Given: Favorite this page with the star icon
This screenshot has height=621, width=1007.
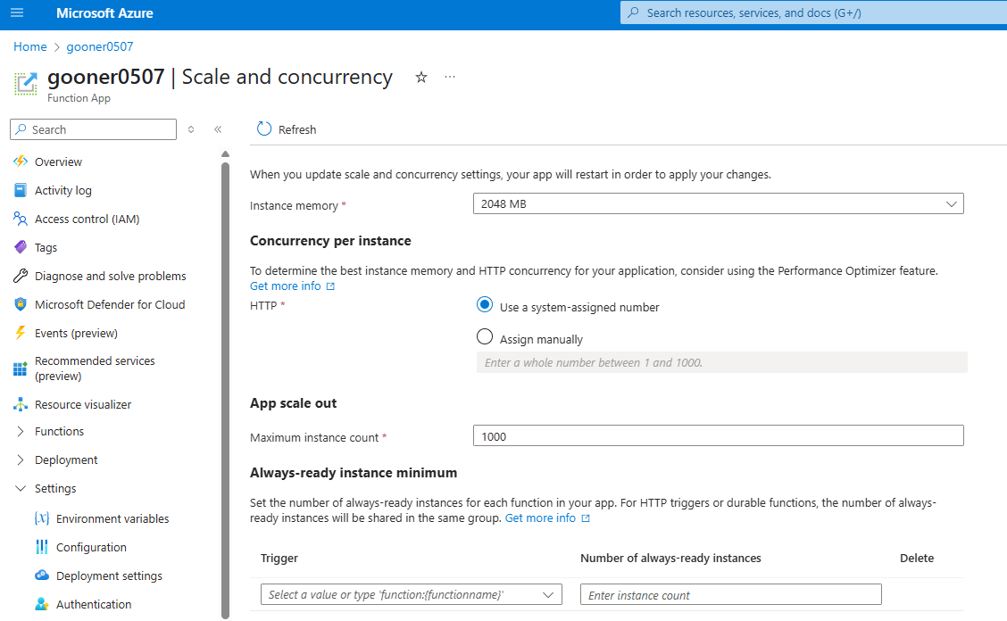Looking at the screenshot, I should (421, 77).
